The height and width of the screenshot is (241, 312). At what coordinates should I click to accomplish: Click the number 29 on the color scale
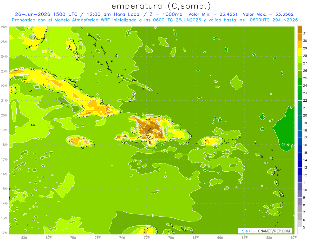click(305, 48)
